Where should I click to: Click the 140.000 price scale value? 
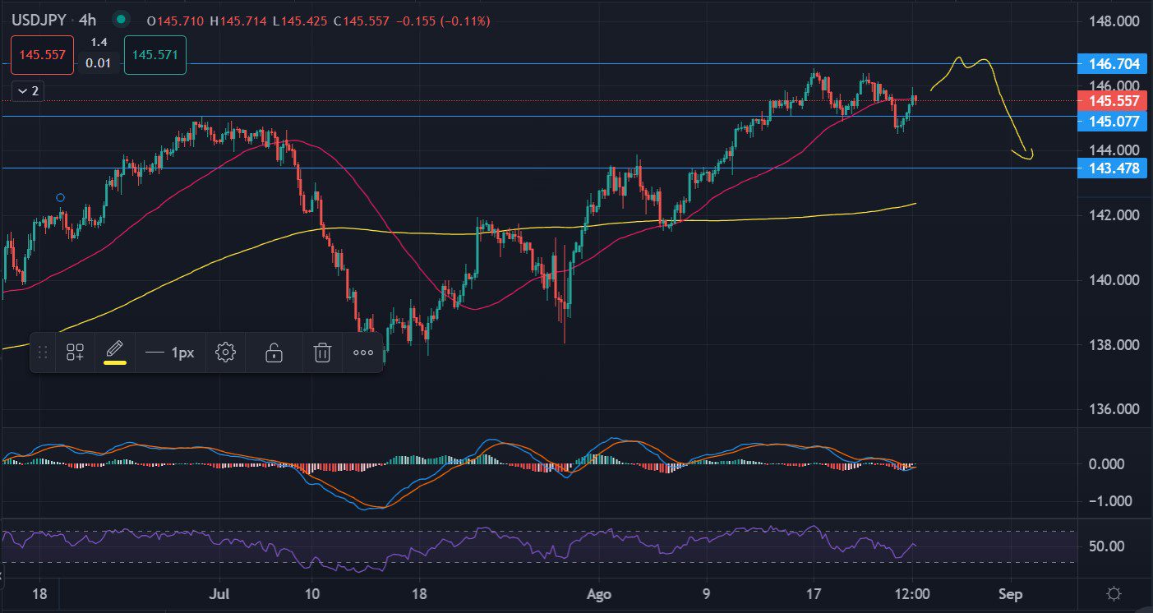tap(1113, 280)
